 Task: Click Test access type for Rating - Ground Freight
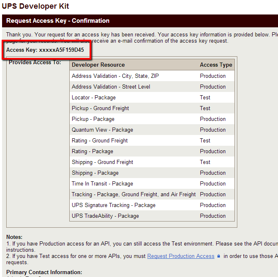coord(205,141)
